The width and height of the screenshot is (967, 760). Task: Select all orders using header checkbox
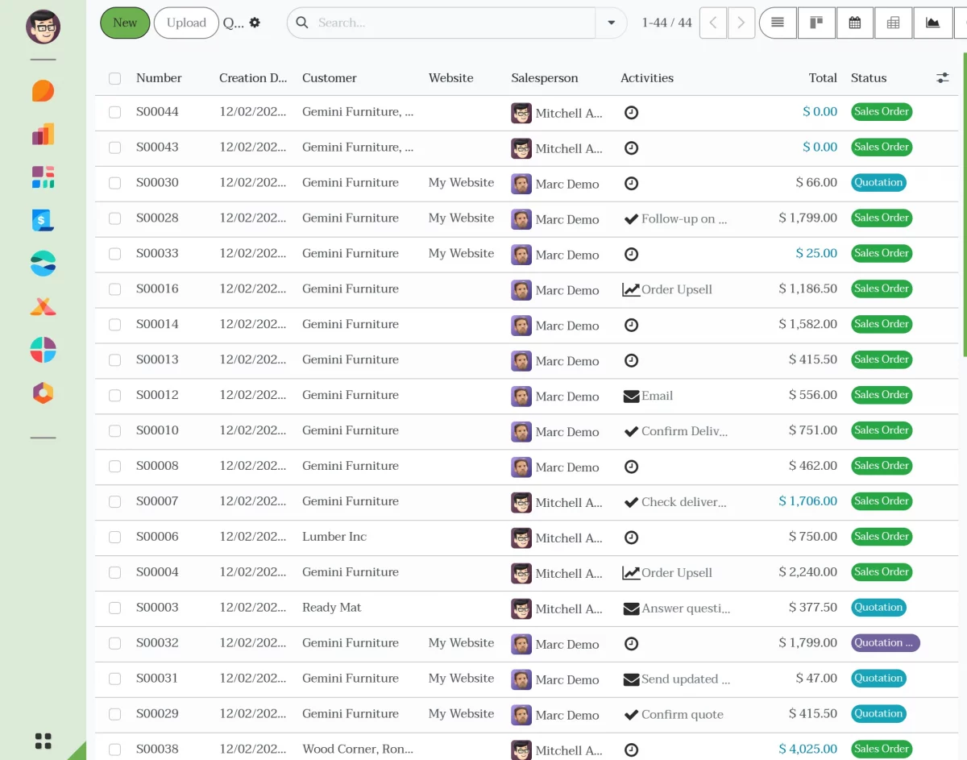pos(114,78)
